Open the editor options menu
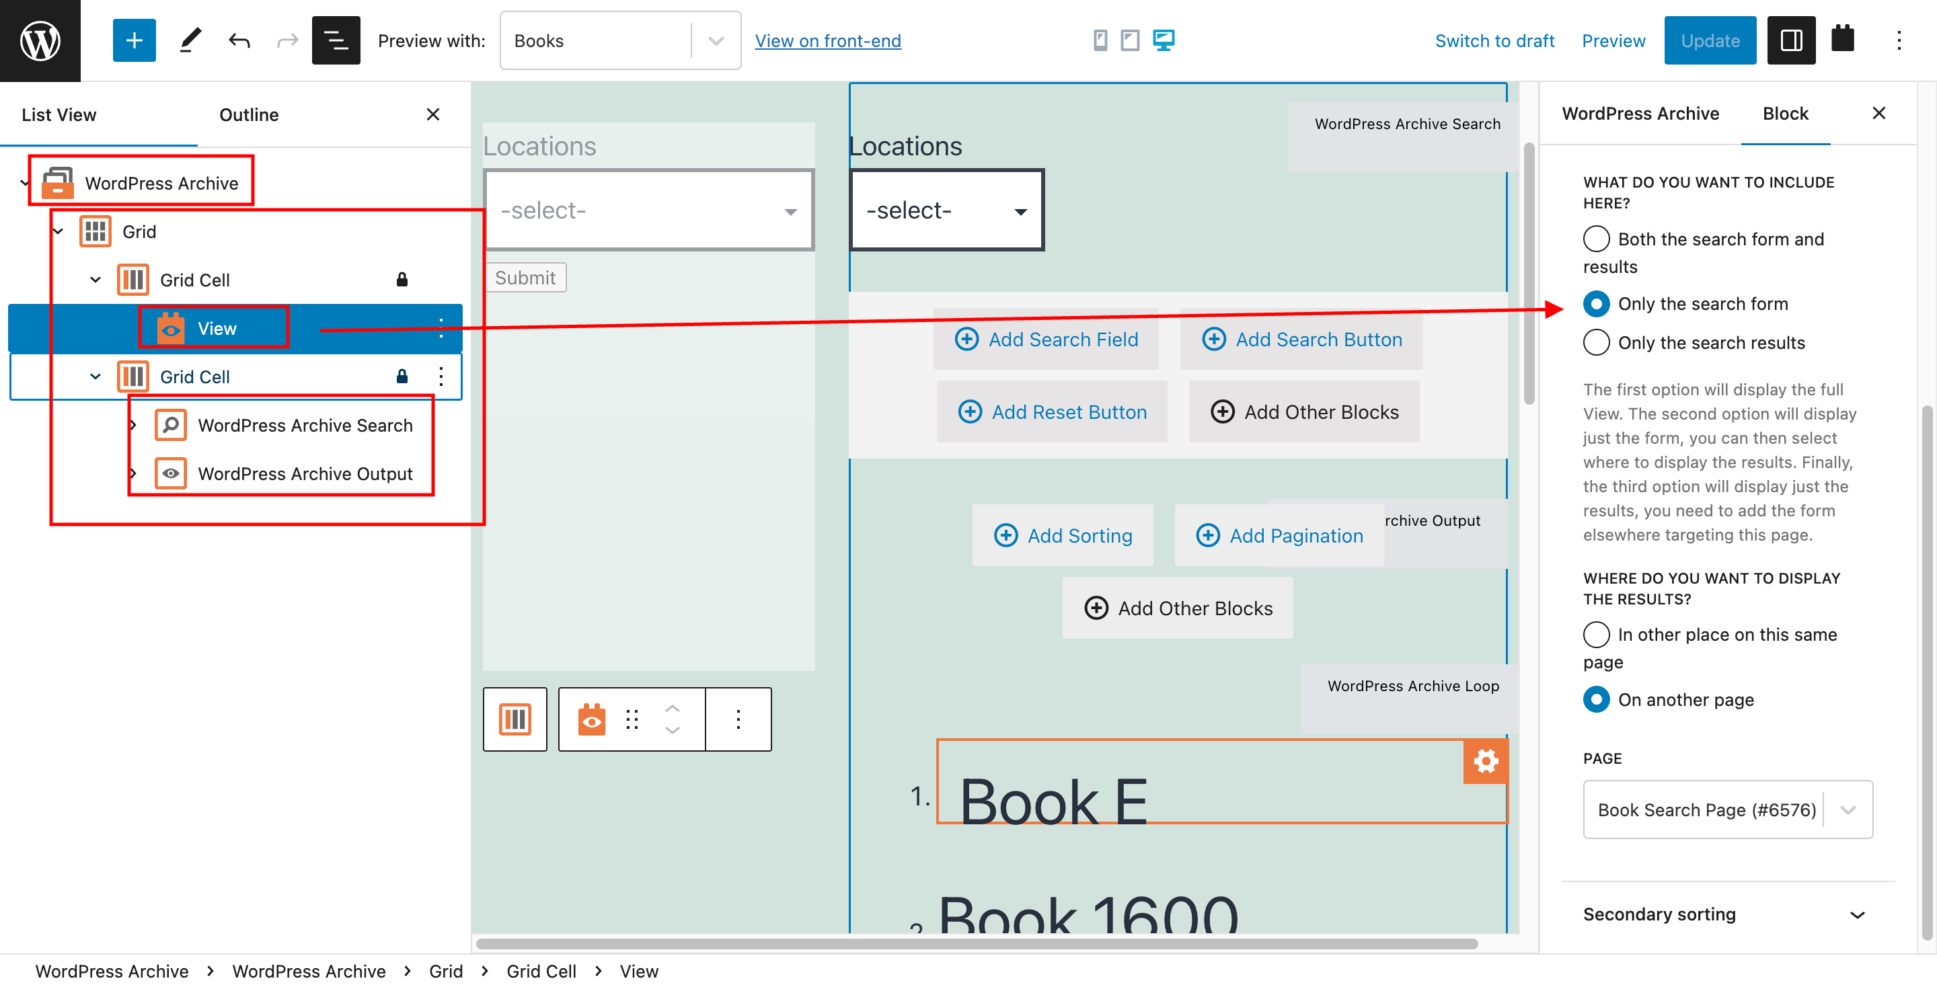The height and width of the screenshot is (987, 1937). point(1899,40)
